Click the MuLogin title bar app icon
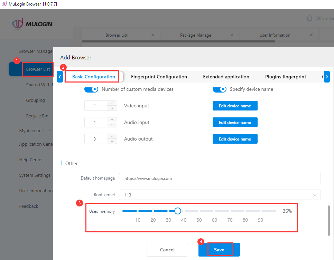 (x=4, y=4)
